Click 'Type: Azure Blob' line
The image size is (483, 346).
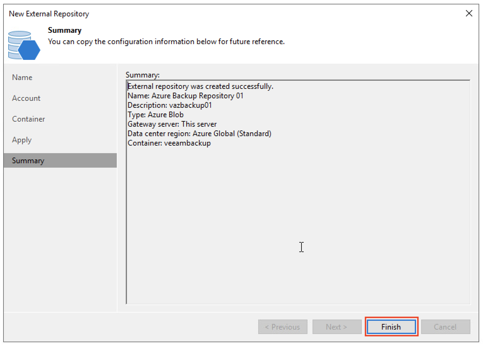click(x=156, y=115)
